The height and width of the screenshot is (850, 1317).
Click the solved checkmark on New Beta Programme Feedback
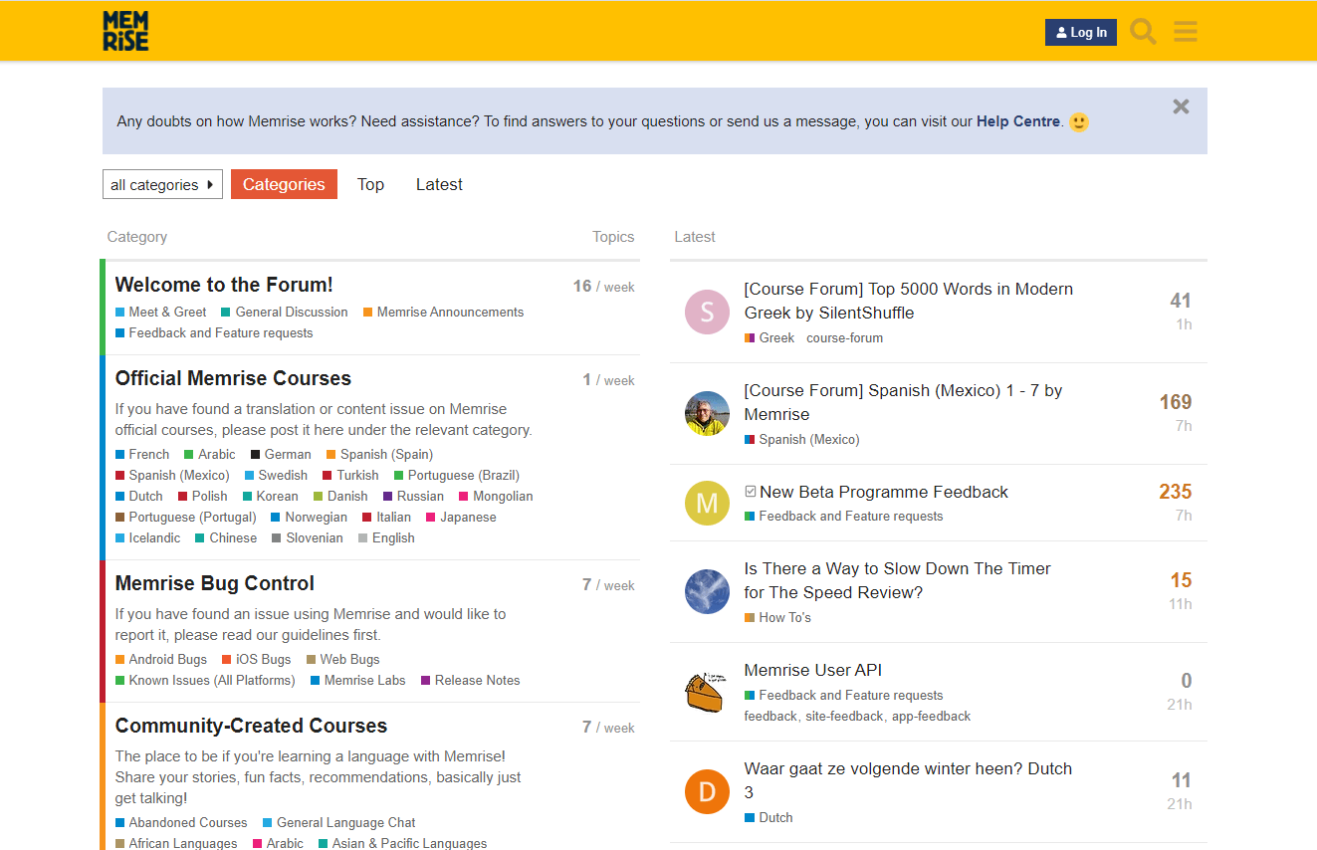pos(750,491)
